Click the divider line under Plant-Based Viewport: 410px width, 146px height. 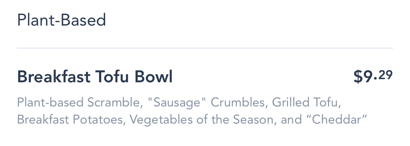tap(205, 48)
